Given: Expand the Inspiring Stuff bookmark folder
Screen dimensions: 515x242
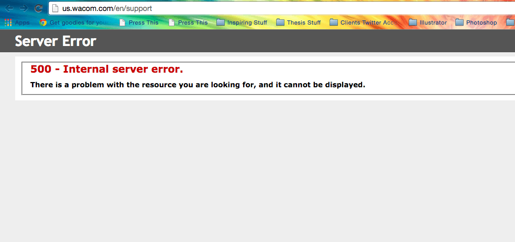Looking at the screenshot, I should coord(242,22).
